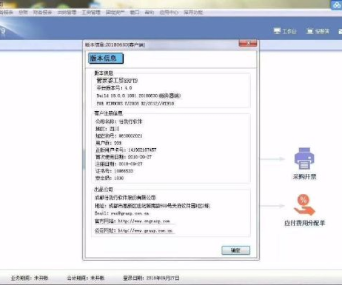The height and width of the screenshot is (285, 342).
Task: Open the 财务报表 menu
Action: point(43,12)
